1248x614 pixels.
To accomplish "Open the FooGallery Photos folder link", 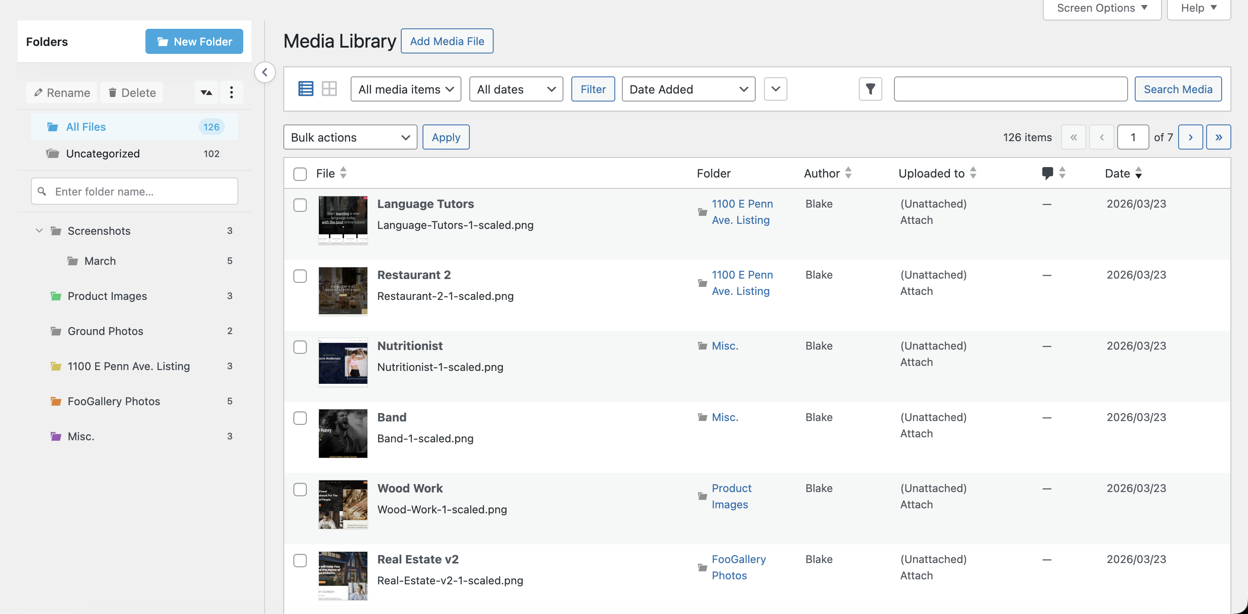I will (739, 567).
